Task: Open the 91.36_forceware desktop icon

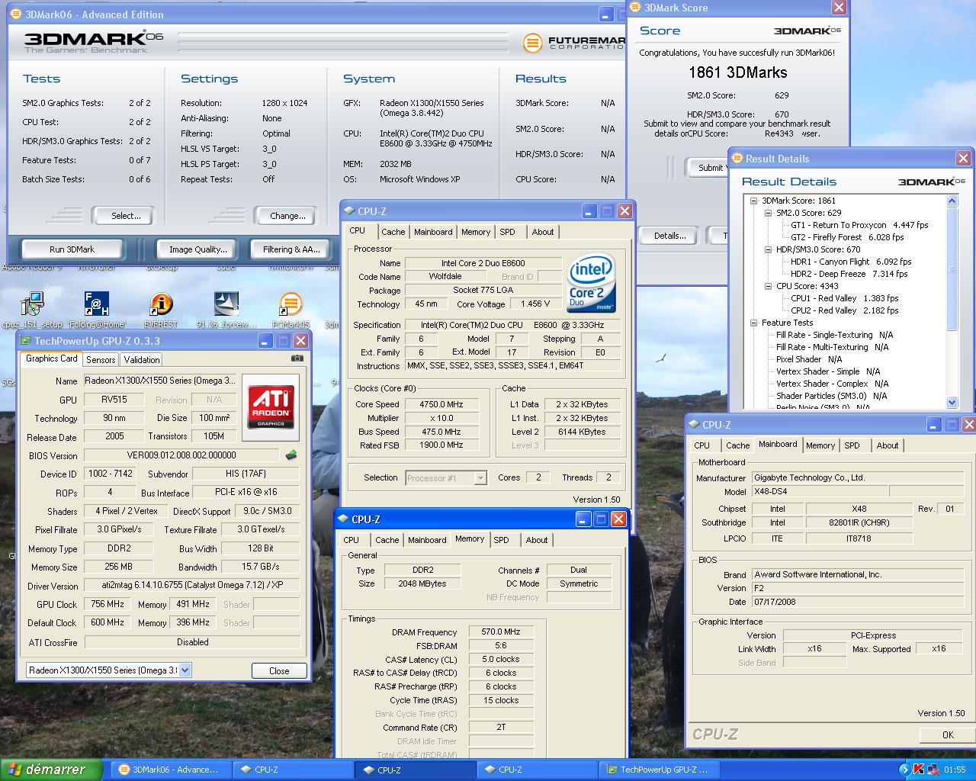Action: (x=226, y=304)
